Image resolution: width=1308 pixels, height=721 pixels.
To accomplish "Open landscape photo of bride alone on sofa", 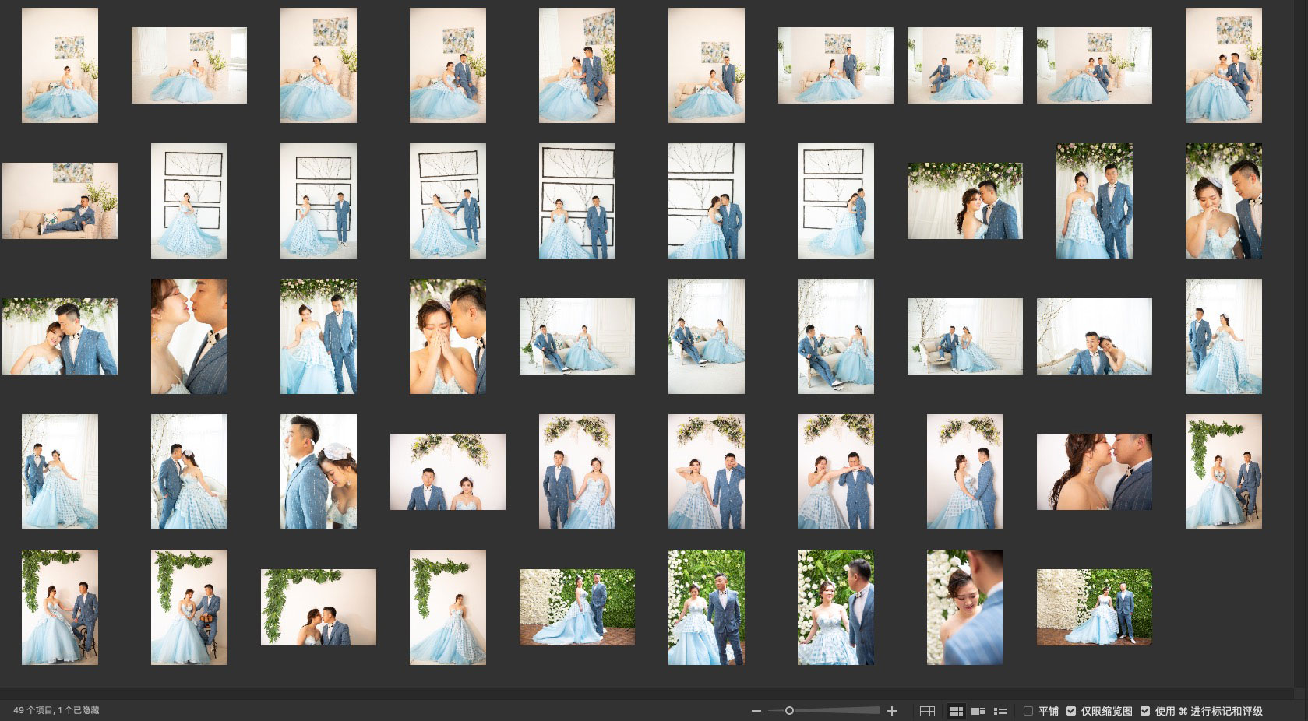I will point(189,65).
